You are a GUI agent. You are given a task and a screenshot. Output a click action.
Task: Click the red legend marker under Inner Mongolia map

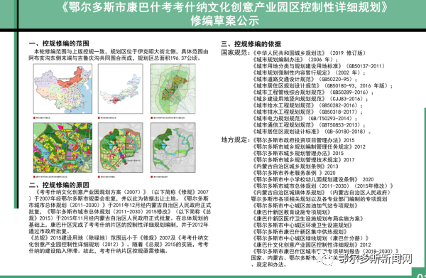point(99,118)
